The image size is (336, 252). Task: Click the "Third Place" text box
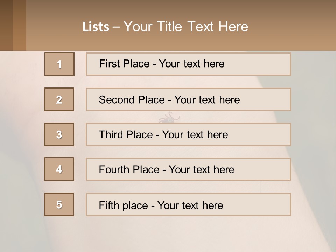point(188,134)
